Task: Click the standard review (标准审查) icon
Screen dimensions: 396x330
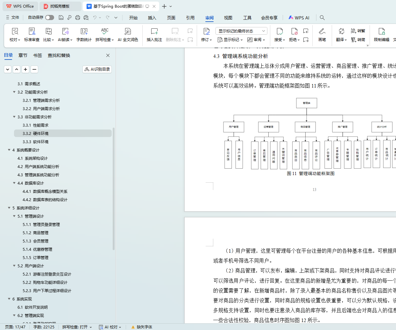Action: click(32, 32)
